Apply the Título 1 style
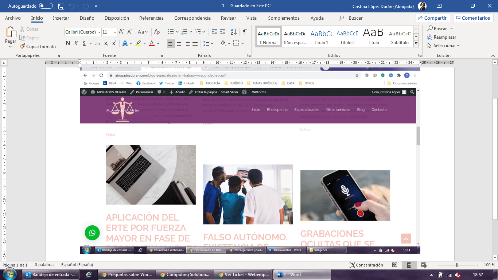This screenshot has width=498, height=280. coord(321,37)
